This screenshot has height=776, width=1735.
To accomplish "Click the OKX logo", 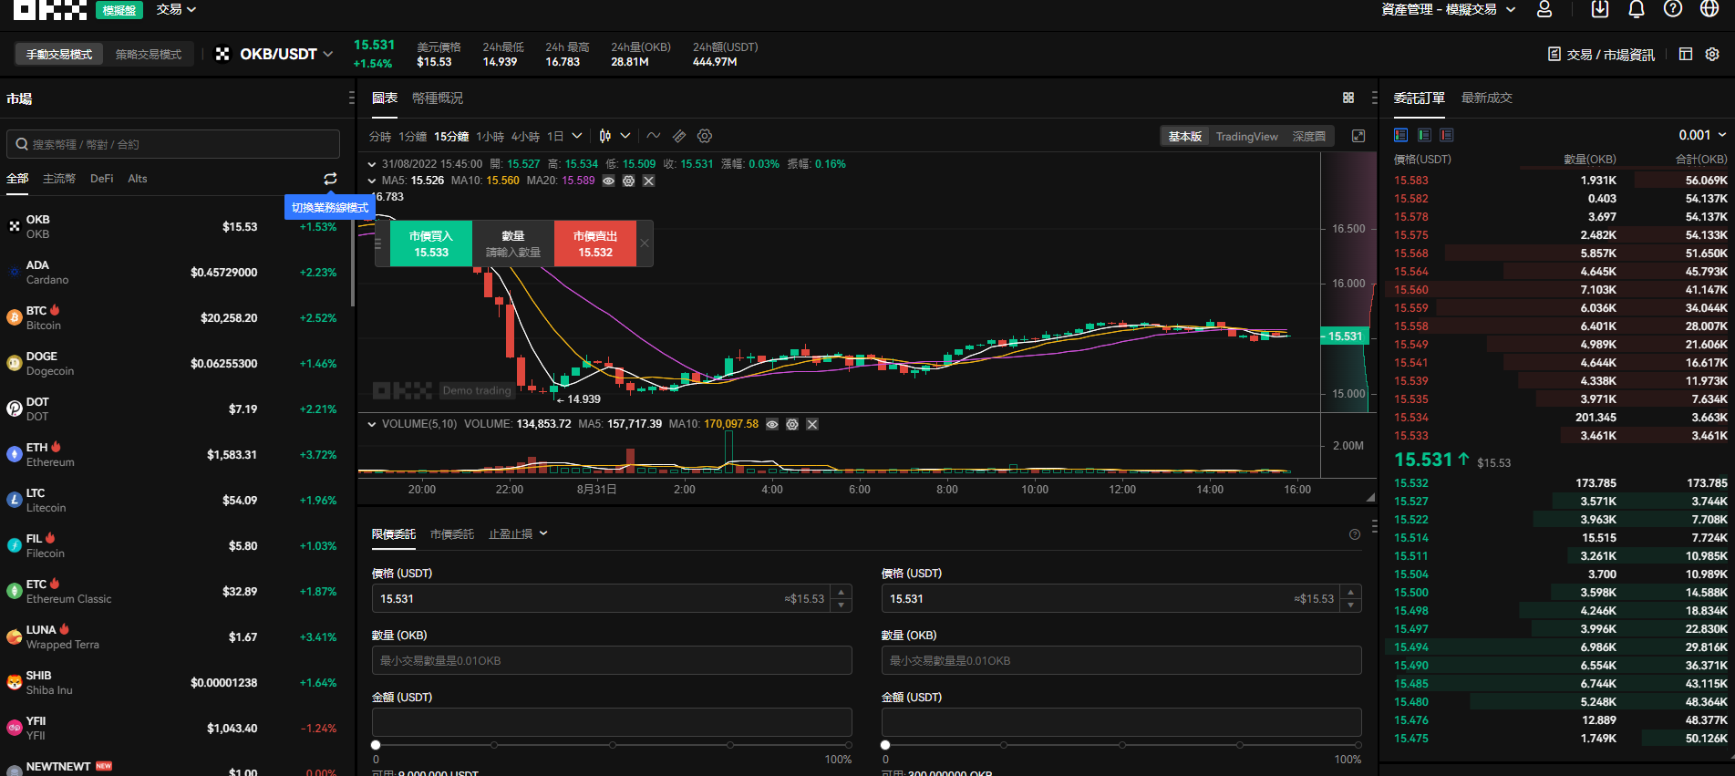I will tap(50, 9).
